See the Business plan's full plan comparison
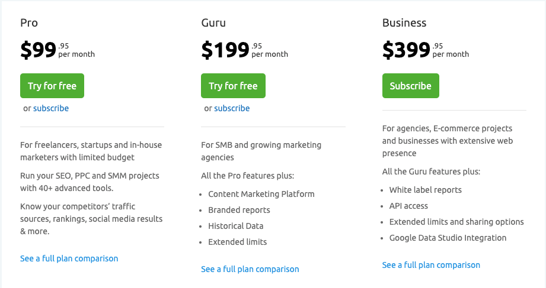The image size is (546, 288). click(x=431, y=265)
